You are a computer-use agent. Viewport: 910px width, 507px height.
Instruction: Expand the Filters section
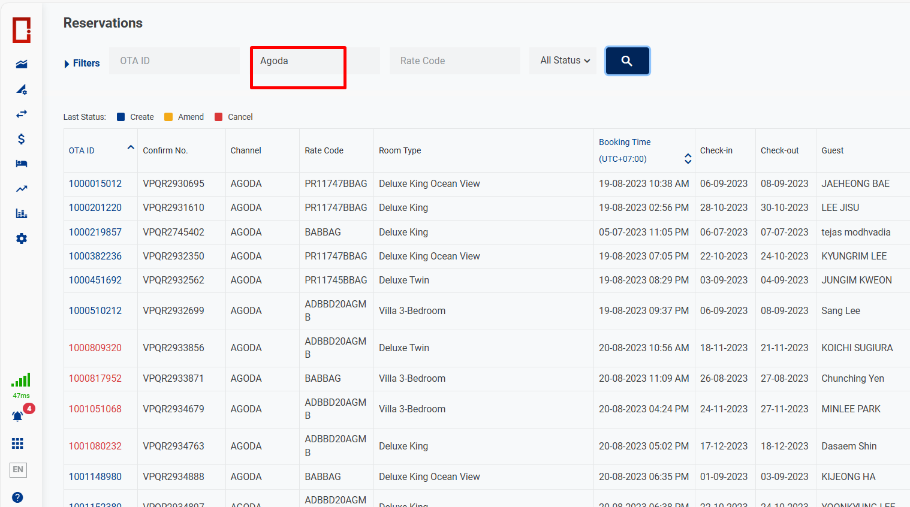82,64
